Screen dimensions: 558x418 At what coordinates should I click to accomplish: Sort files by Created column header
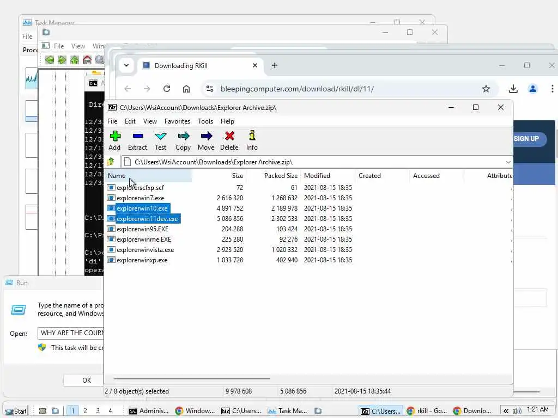[x=382, y=176]
